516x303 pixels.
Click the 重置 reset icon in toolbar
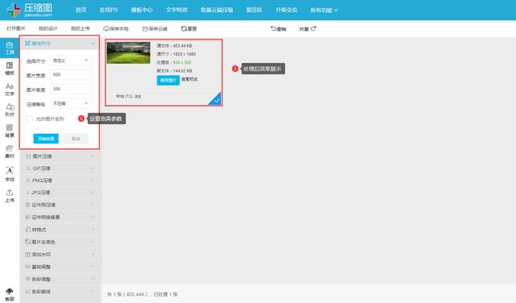[x=184, y=29]
